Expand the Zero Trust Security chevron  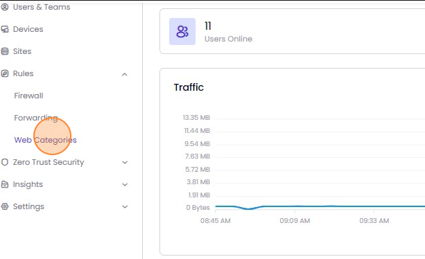point(125,162)
